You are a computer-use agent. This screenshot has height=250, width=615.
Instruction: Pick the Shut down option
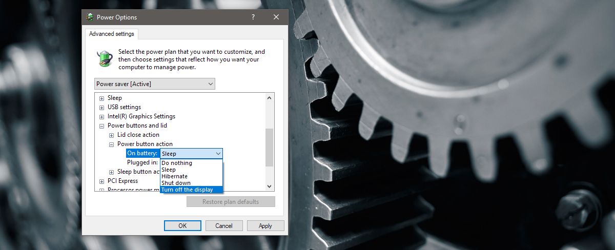tap(191, 183)
